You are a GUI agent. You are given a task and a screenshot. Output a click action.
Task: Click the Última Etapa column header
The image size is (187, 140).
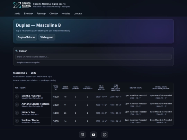161,88
